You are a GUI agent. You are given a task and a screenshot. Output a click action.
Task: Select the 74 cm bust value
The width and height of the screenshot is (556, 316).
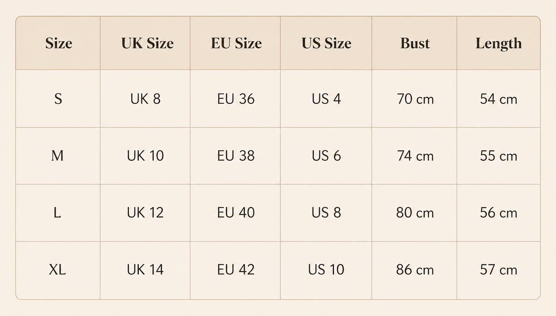click(x=415, y=155)
